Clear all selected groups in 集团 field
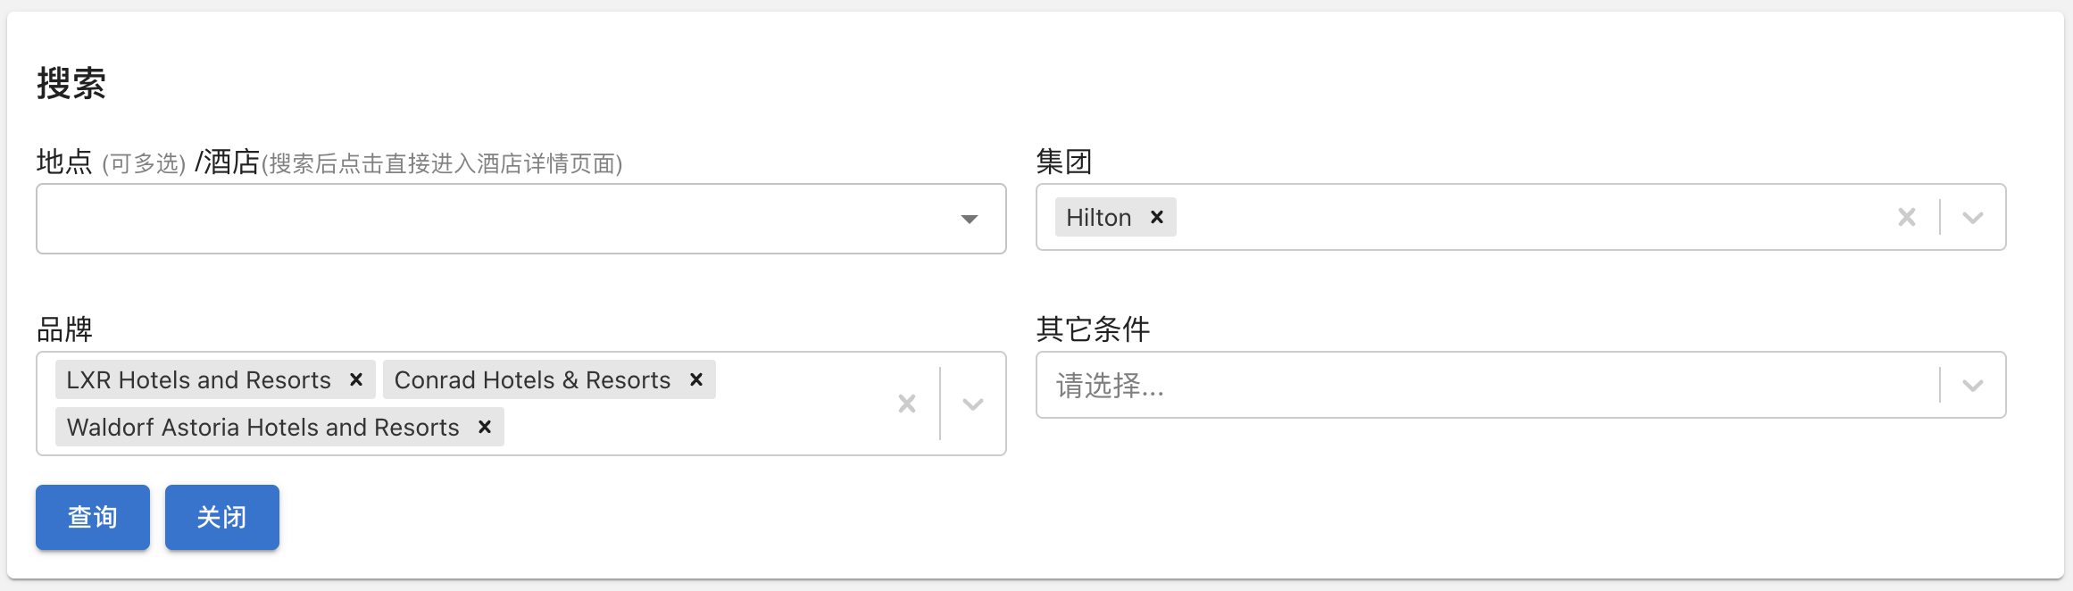This screenshot has width=2073, height=591. [x=1907, y=217]
